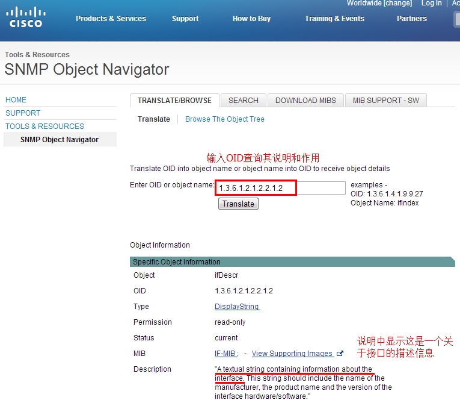
Task: Click the Worldwide [change] link
Action: point(379,3)
